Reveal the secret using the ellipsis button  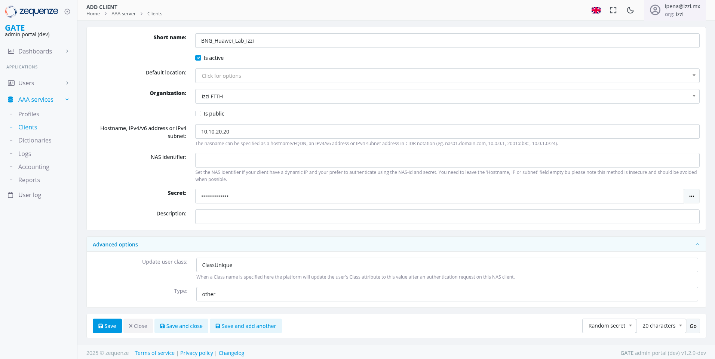[691, 196]
